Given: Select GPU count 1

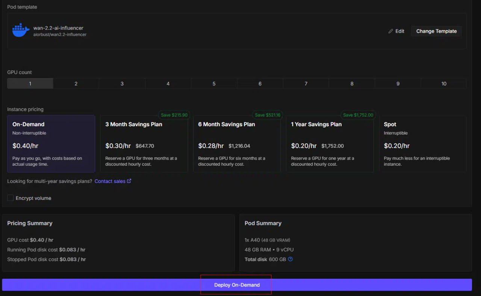Looking at the screenshot, I should (30, 83).
